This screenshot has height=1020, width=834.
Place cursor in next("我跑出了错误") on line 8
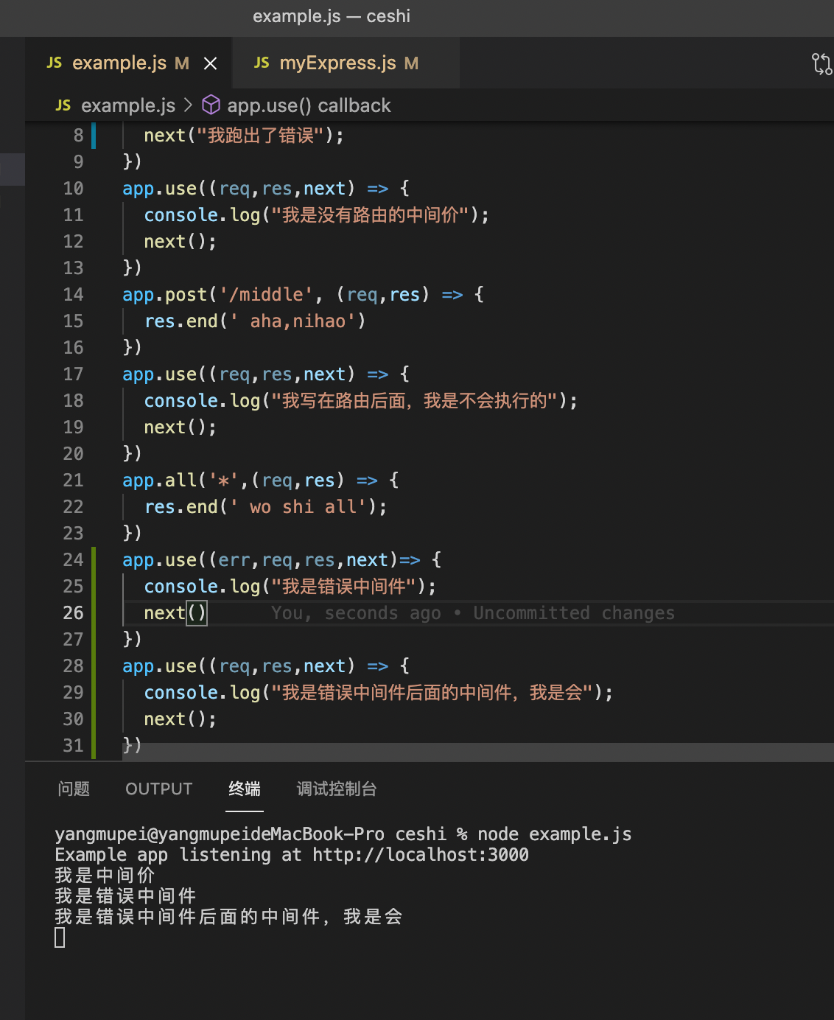tap(244, 136)
